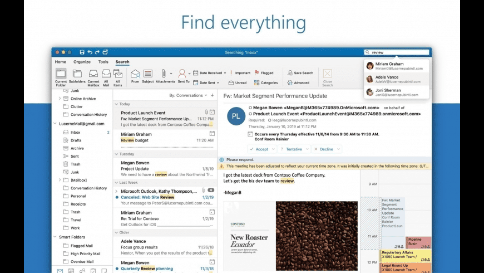
Task: Open Notes view icon at bottom
Action: (105, 271)
